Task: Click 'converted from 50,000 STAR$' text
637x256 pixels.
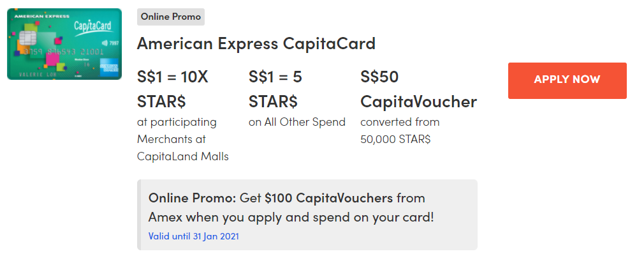Action: coord(400,130)
